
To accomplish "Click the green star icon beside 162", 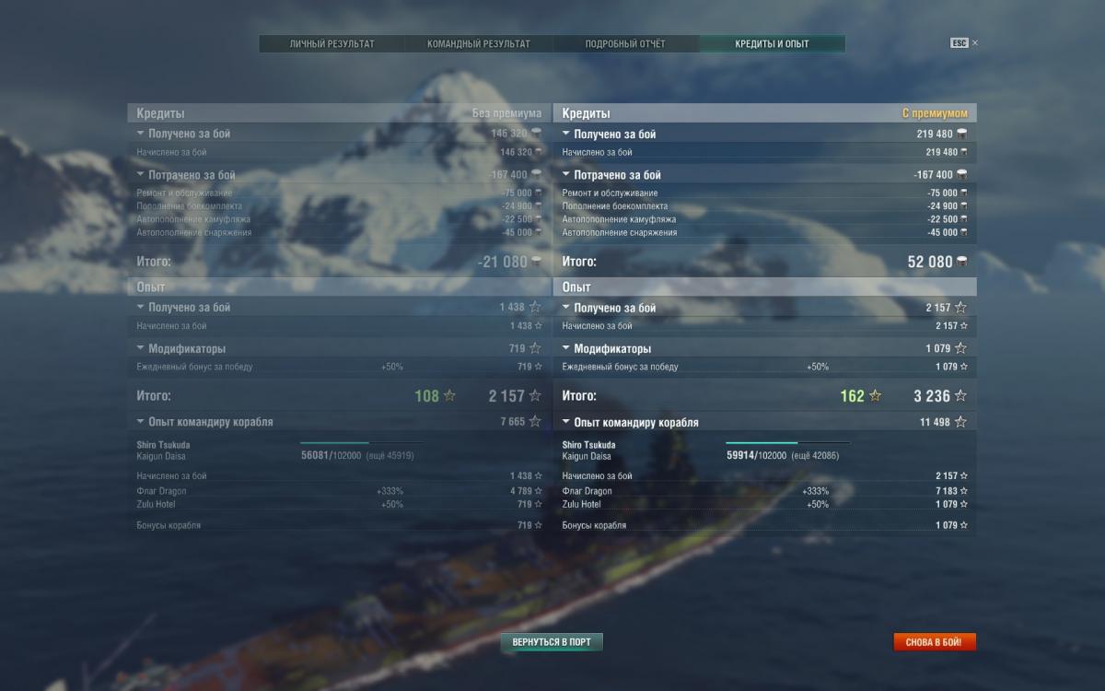I will (x=875, y=396).
